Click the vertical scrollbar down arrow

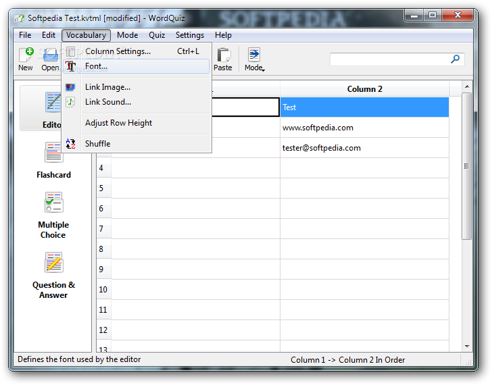(x=467, y=346)
